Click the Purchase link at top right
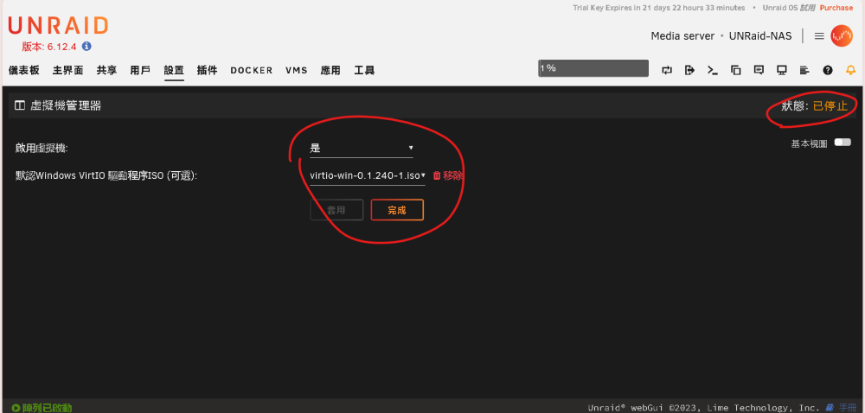The width and height of the screenshot is (865, 413). click(836, 8)
